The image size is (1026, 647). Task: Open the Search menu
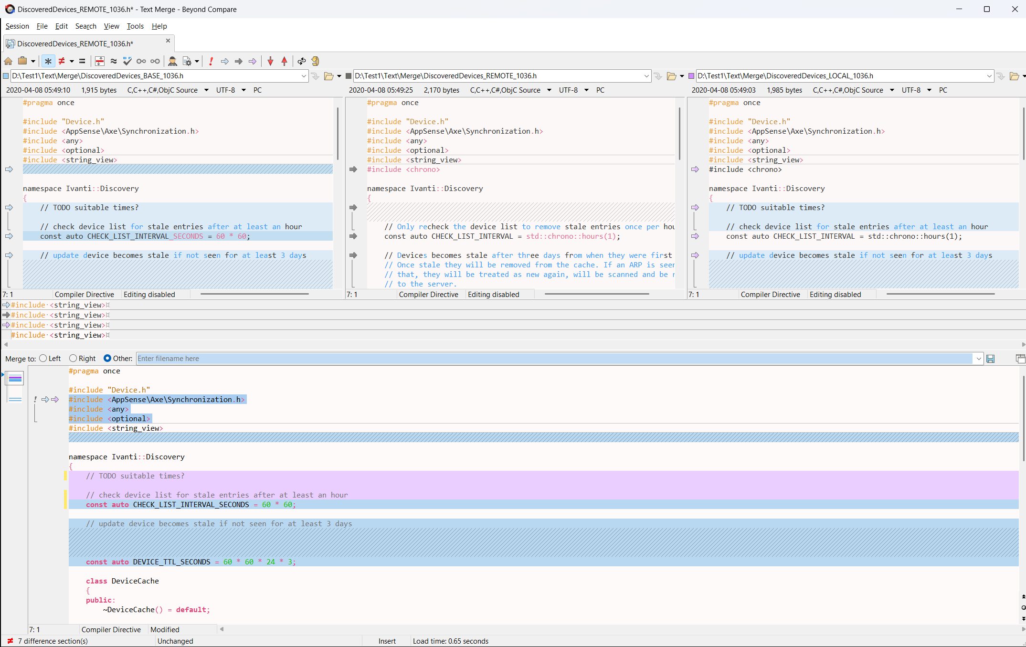click(86, 26)
